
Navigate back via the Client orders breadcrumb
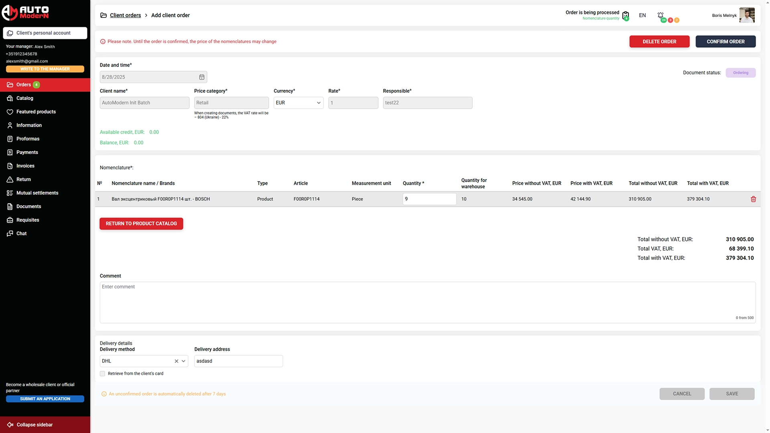tap(125, 15)
